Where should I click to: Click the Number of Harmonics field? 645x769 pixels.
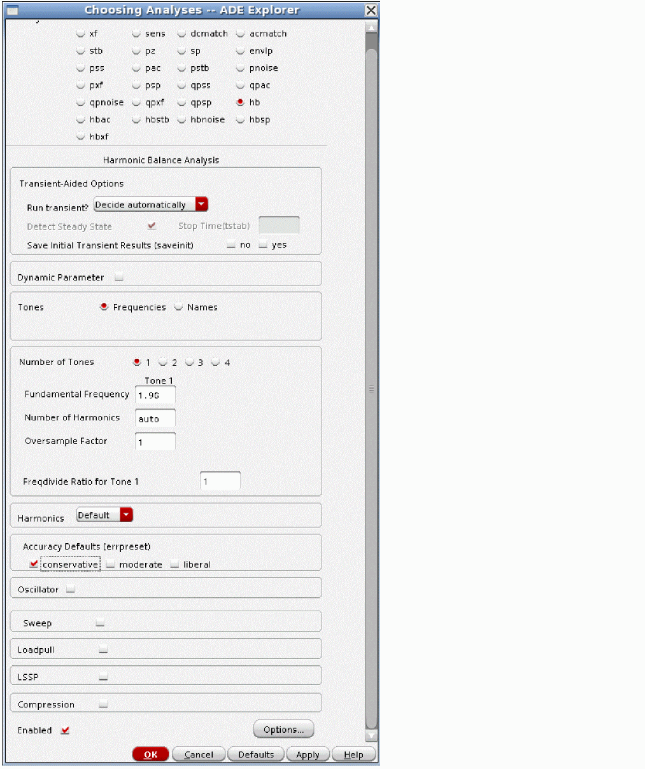[155, 419]
